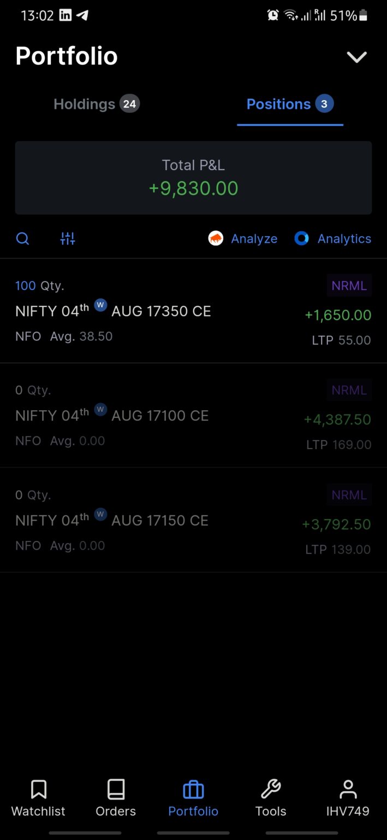Tap the blue Analytics ring icon
This screenshot has height=840, width=387.
coord(301,238)
